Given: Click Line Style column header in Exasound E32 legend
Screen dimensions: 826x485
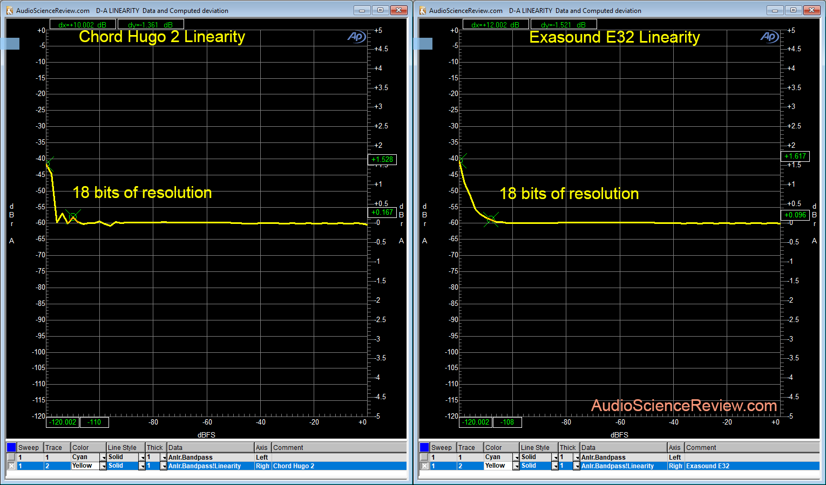Looking at the screenshot, I should [x=539, y=447].
